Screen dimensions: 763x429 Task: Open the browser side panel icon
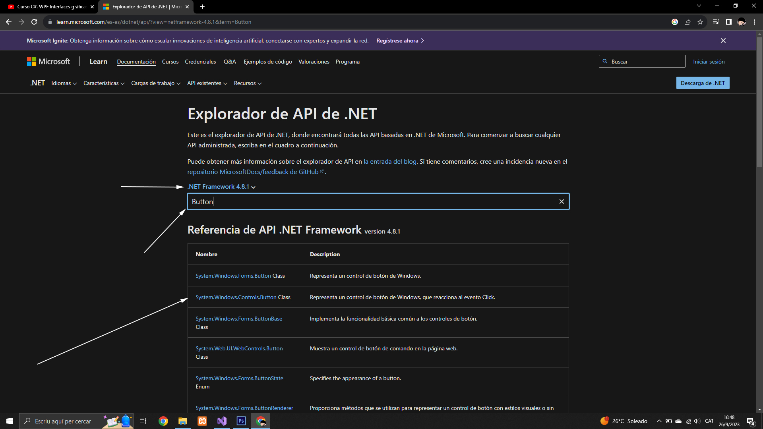pyautogui.click(x=728, y=22)
